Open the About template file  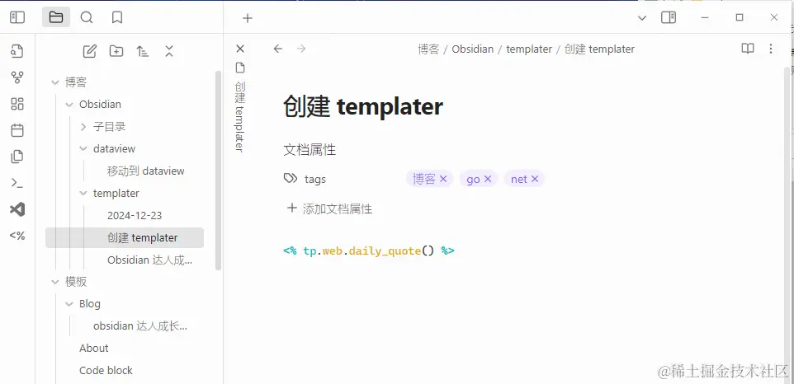coord(94,348)
